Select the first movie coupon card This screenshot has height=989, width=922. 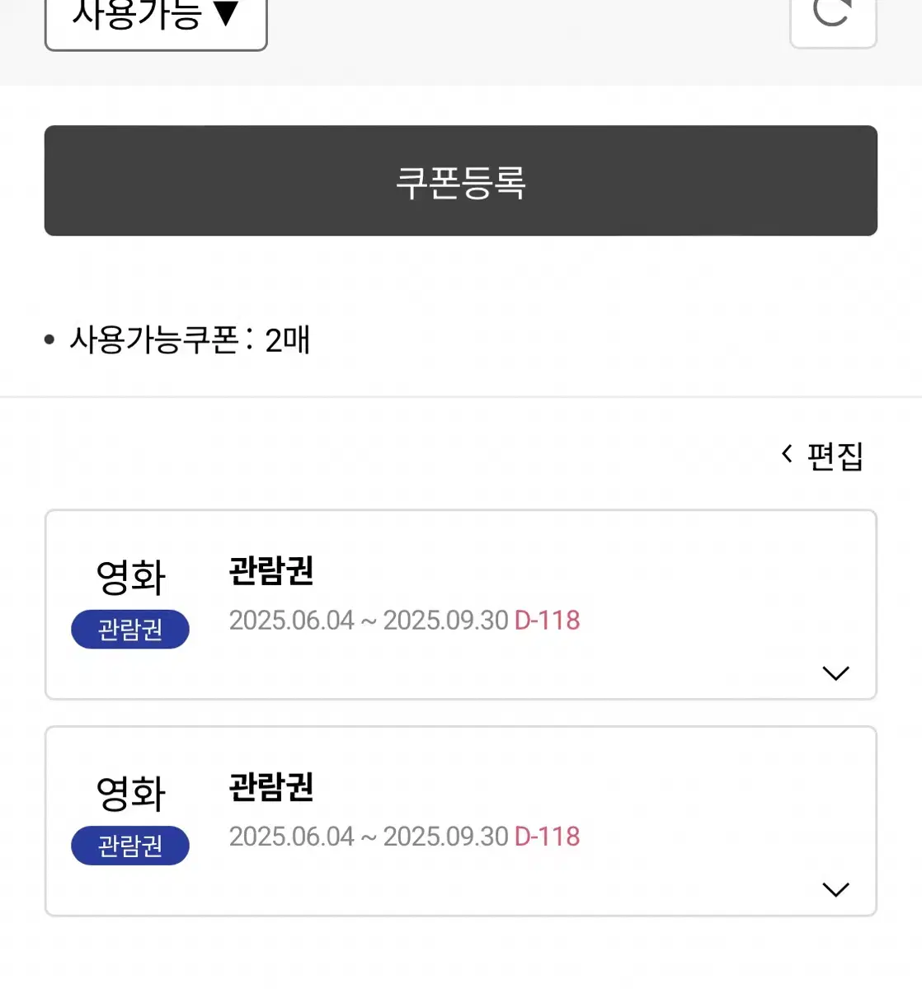461,605
